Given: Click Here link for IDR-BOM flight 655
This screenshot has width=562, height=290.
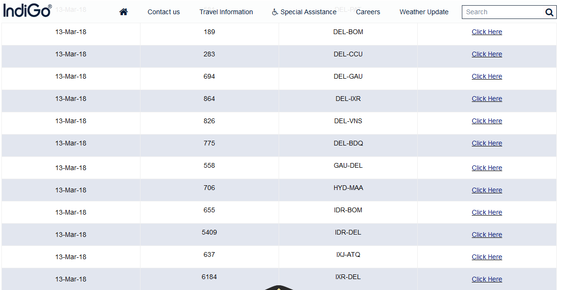Looking at the screenshot, I should [487, 212].
